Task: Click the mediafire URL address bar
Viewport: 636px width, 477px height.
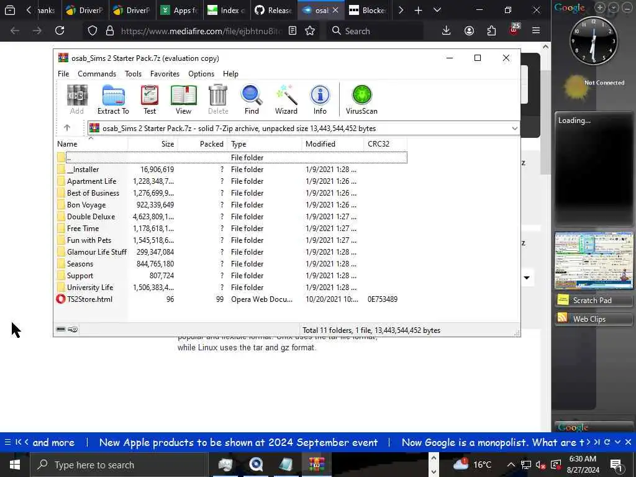Action: [201, 31]
